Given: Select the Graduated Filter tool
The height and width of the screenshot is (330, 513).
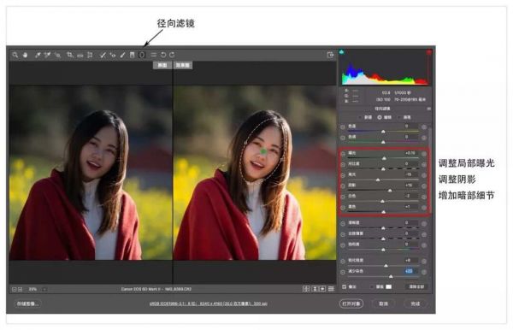Looking at the screenshot, I should tap(133, 55).
